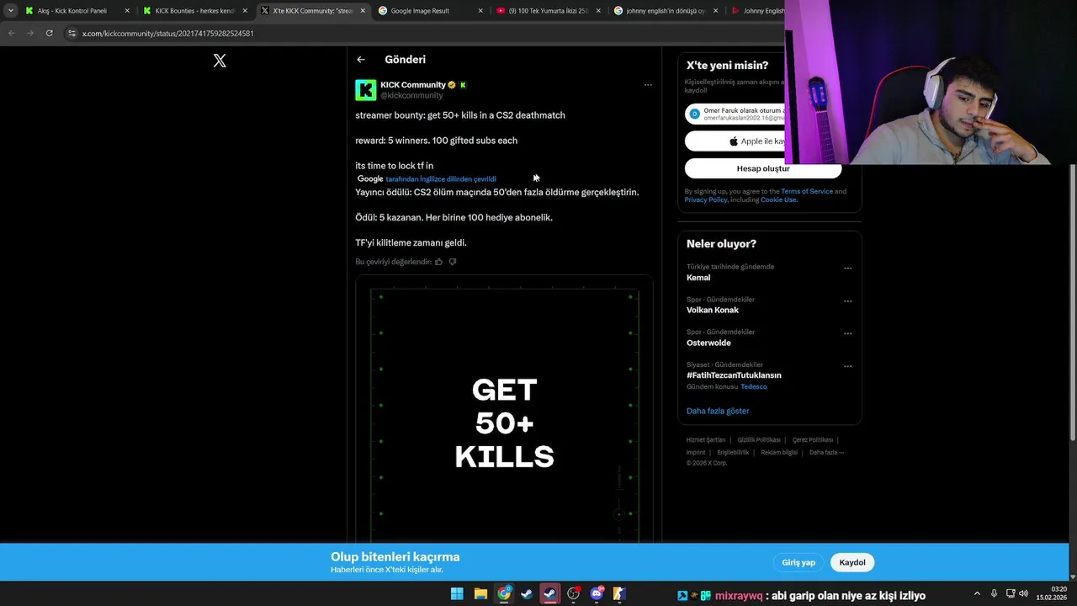1077x606 pixels.
Task: Click the X logo in the left sidebar
Action: [220, 61]
